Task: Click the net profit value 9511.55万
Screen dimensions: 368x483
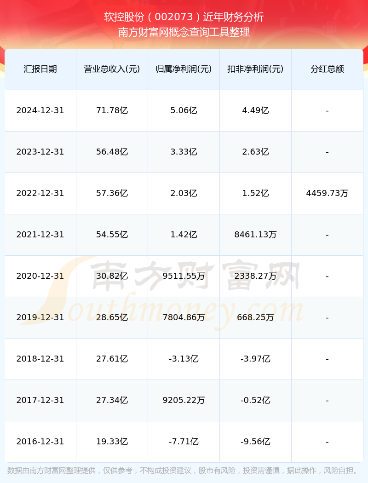Action: pos(184,276)
